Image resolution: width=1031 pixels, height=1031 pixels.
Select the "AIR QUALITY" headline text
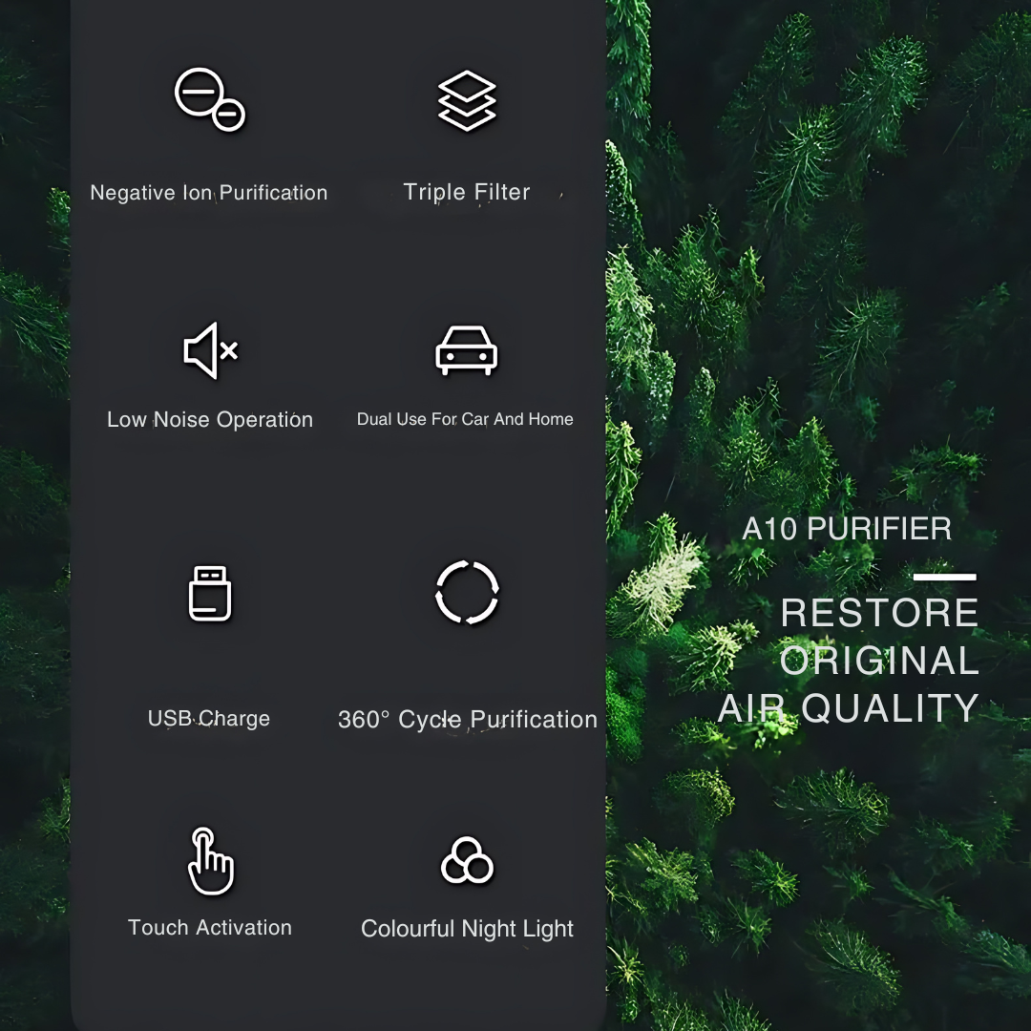point(849,708)
